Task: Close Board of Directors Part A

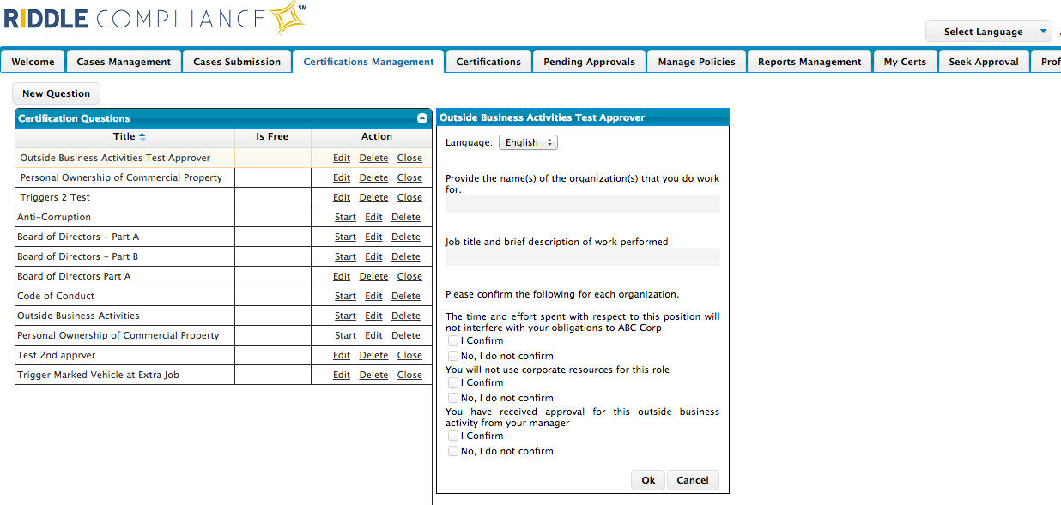Action: tap(409, 276)
